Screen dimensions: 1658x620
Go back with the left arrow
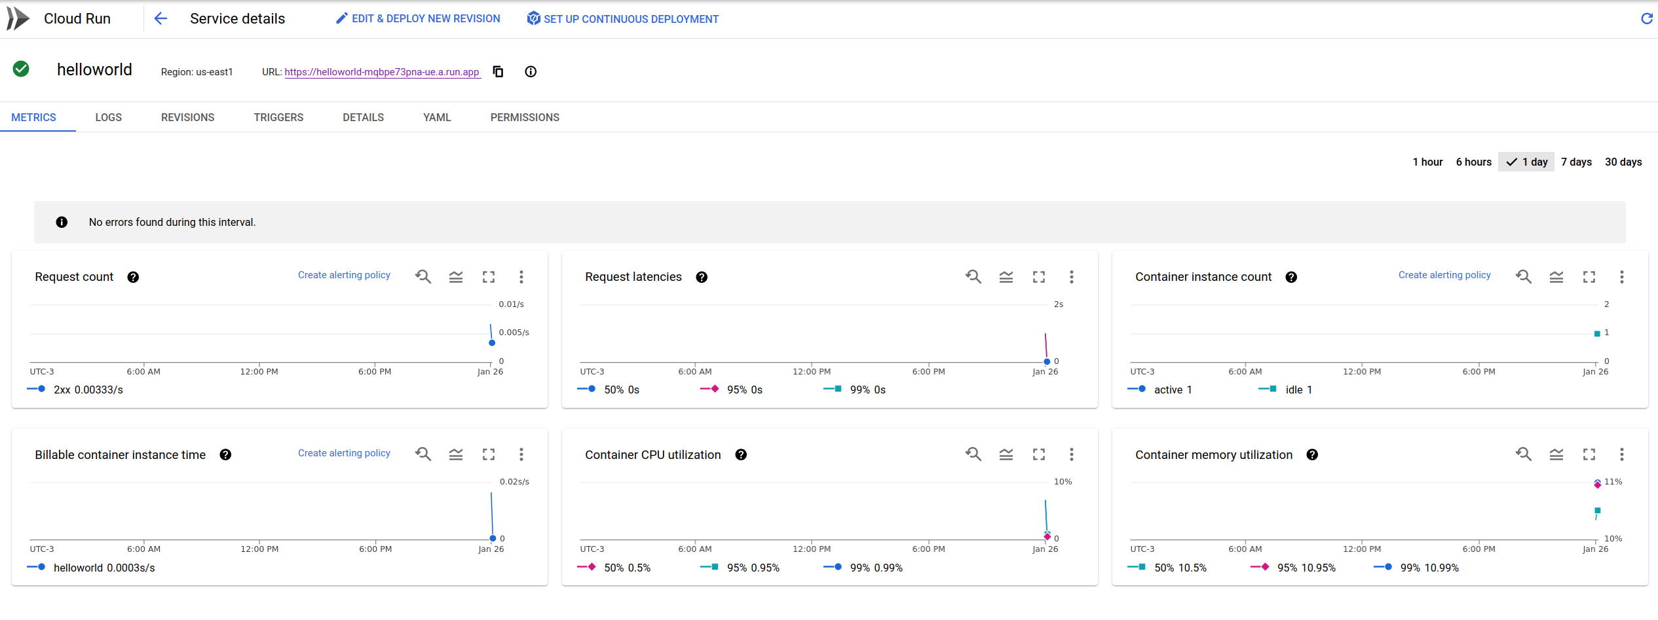click(x=160, y=18)
